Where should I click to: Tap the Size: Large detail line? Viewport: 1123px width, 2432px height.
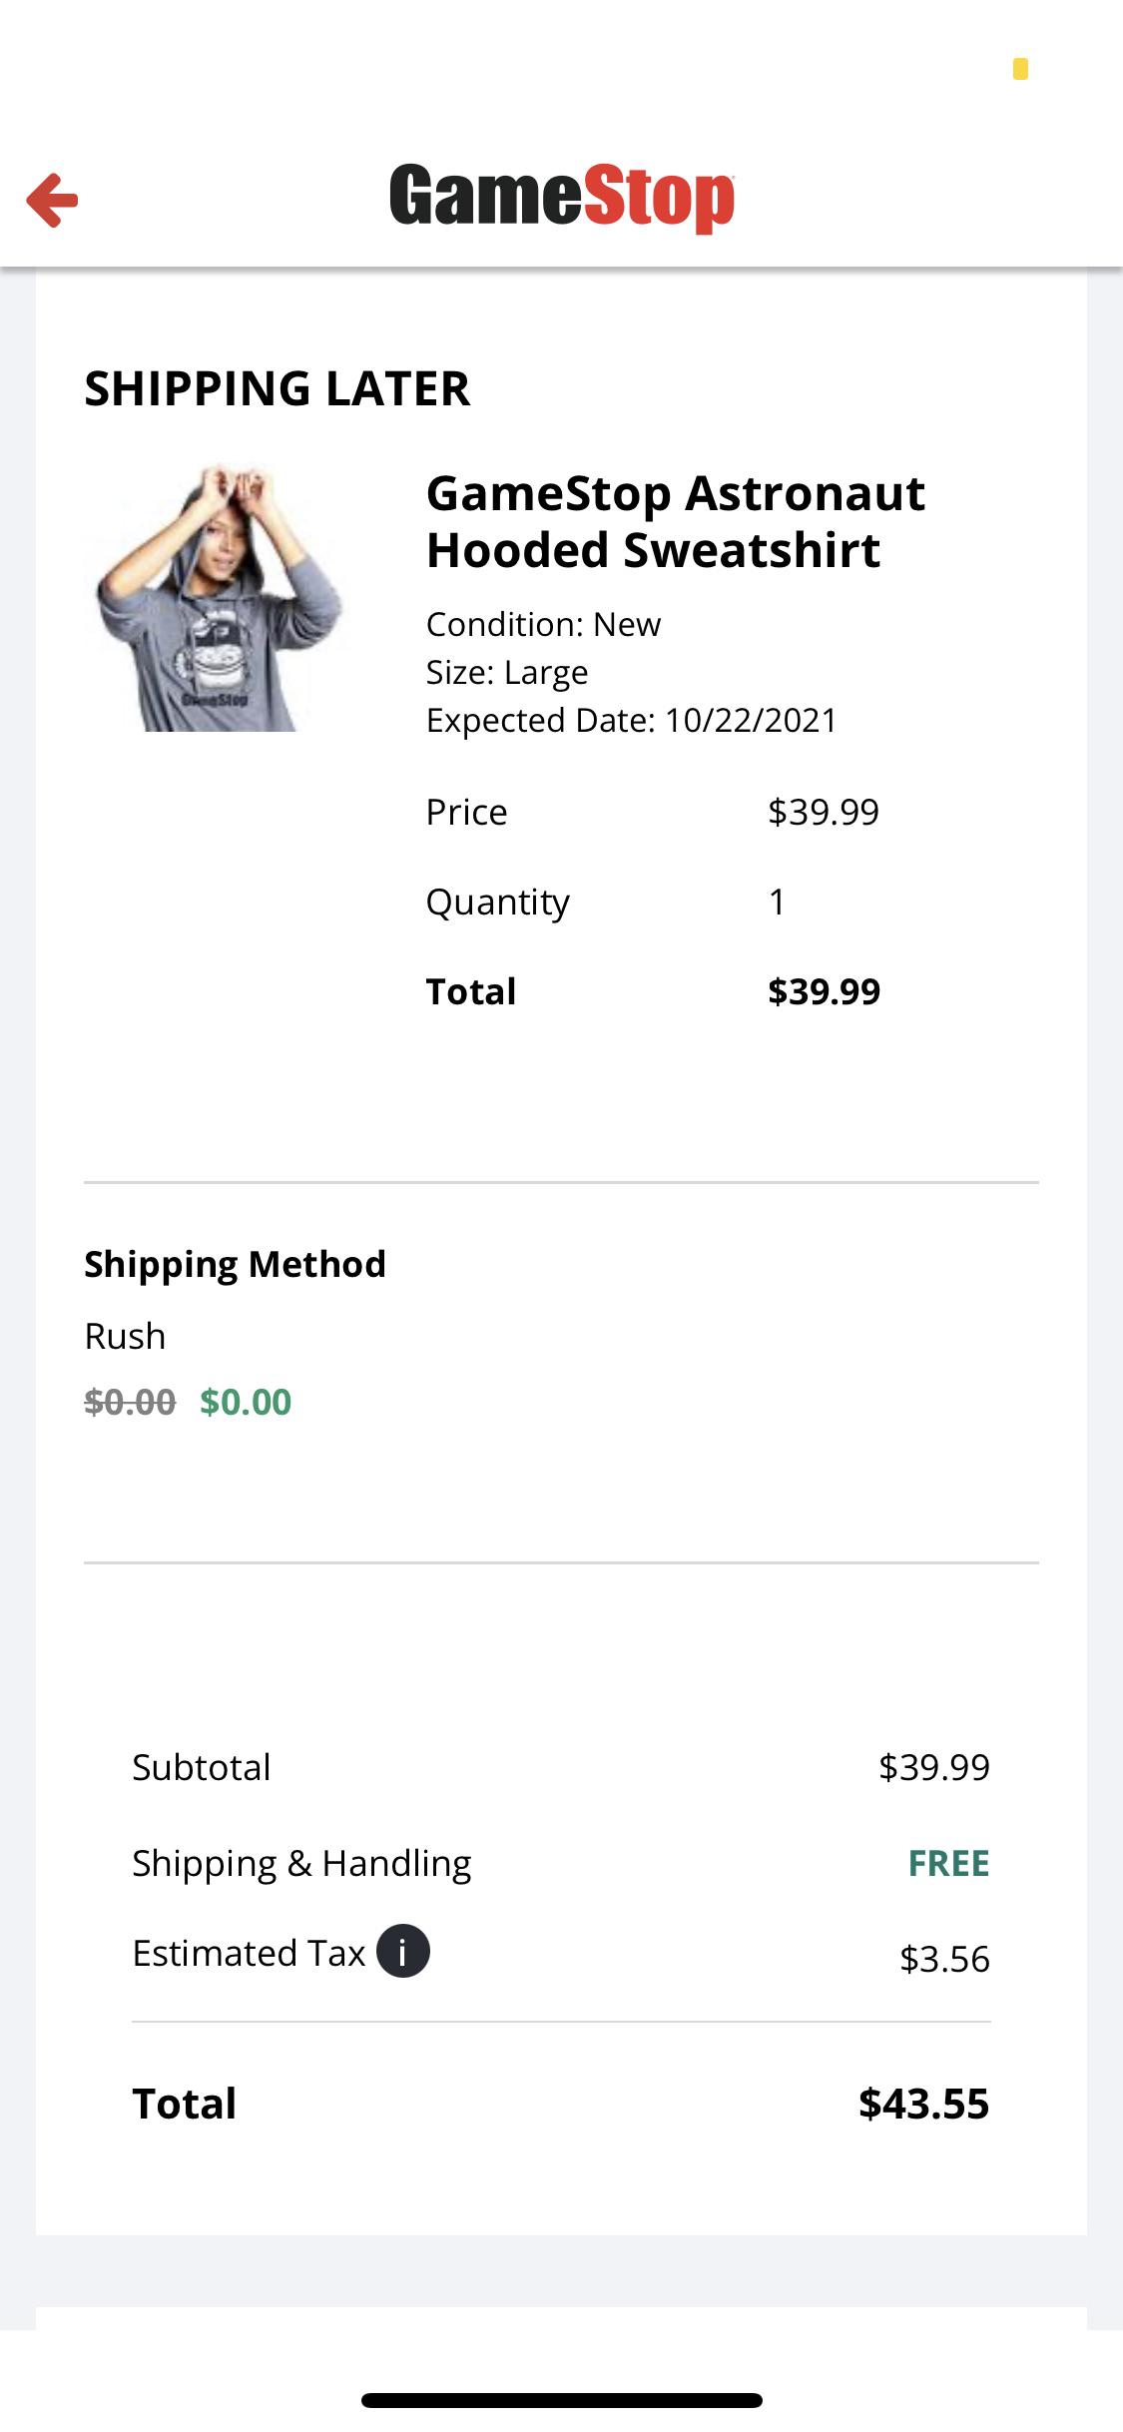click(506, 672)
